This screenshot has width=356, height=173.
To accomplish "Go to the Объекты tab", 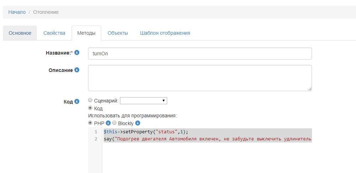I will (x=117, y=33).
